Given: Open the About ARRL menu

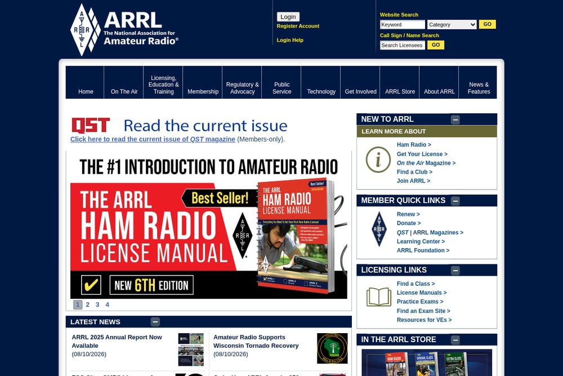Looking at the screenshot, I should tap(439, 82).
